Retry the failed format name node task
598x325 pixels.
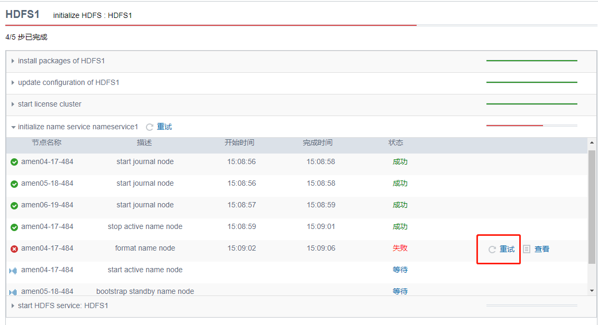click(x=501, y=249)
